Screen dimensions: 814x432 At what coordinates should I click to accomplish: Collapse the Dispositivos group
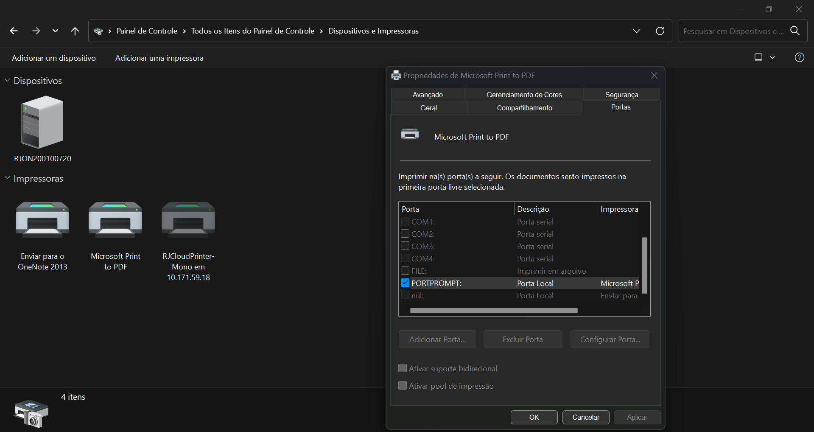pyautogui.click(x=7, y=80)
